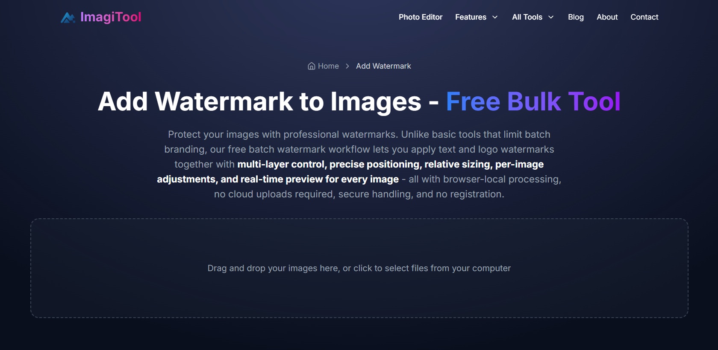
Task: Open the All Tools menu label
Action: pyautogui.click(x=527, y=17)
